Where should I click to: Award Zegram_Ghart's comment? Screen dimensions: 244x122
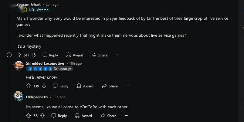[75, 55]
